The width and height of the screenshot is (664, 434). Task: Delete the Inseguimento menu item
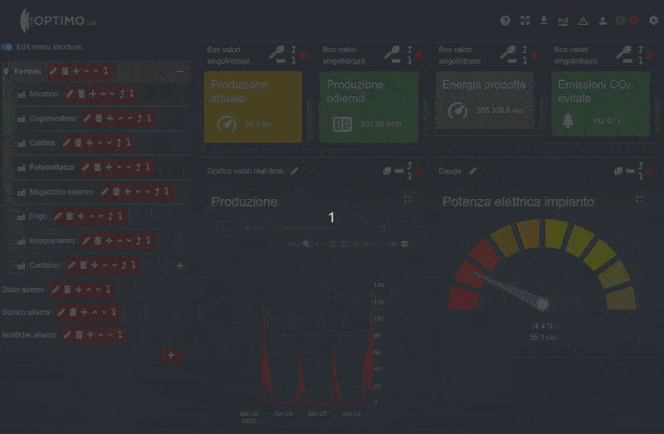(x=98, y=241)
